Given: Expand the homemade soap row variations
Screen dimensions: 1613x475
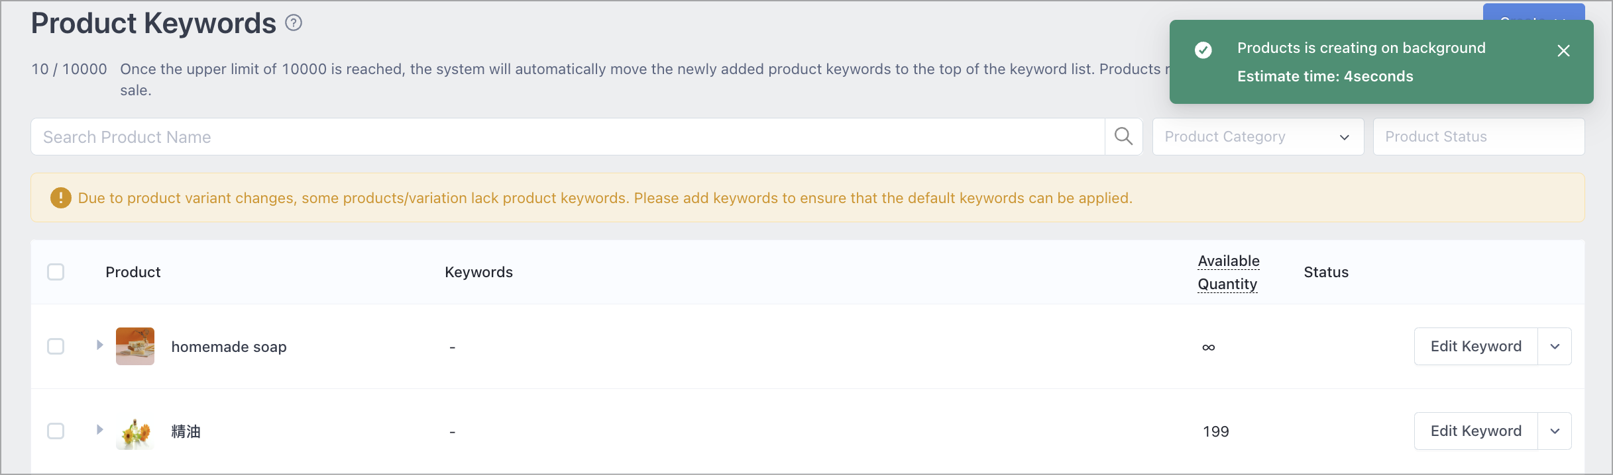Looking at the screenshot, I should [x=99, y=345].
